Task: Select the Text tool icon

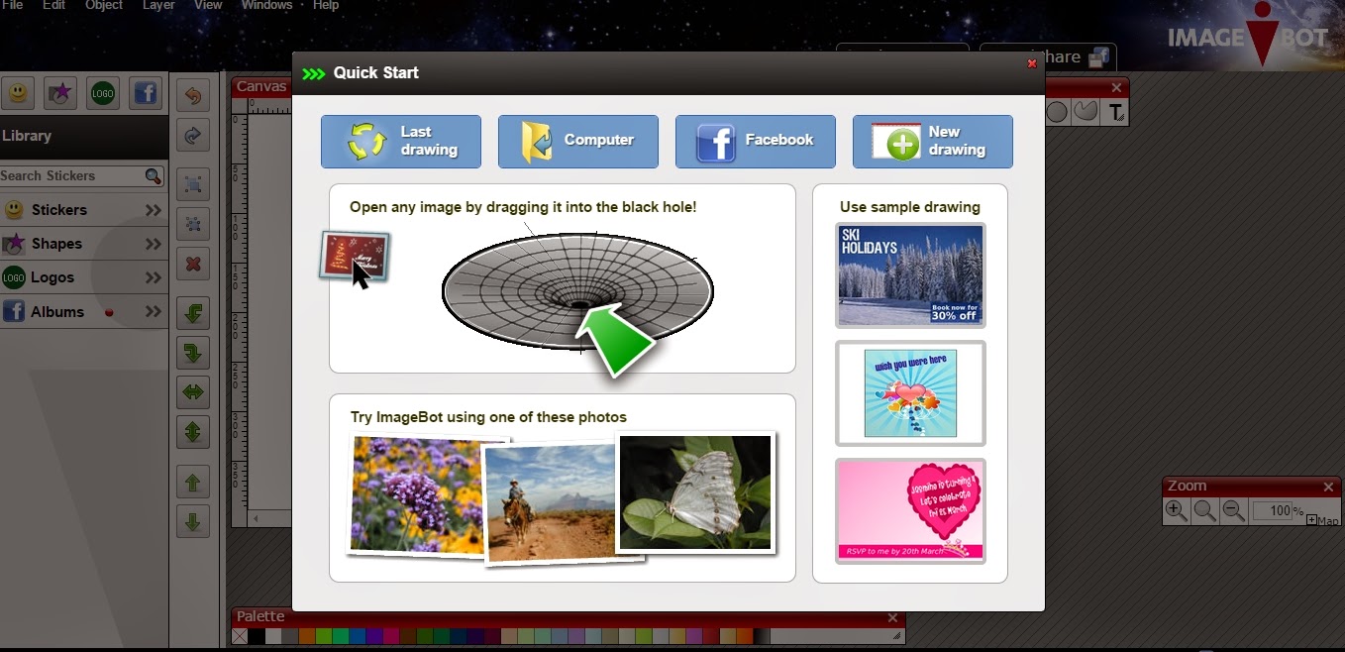Action: pyautogui.click(x=1116, y=112)
